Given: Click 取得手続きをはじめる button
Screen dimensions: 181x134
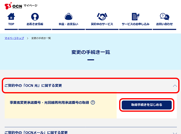Looking at the screenshot, I should [x=147, y=105].
